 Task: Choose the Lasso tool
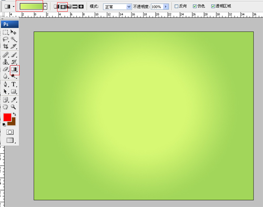[6, 39]
